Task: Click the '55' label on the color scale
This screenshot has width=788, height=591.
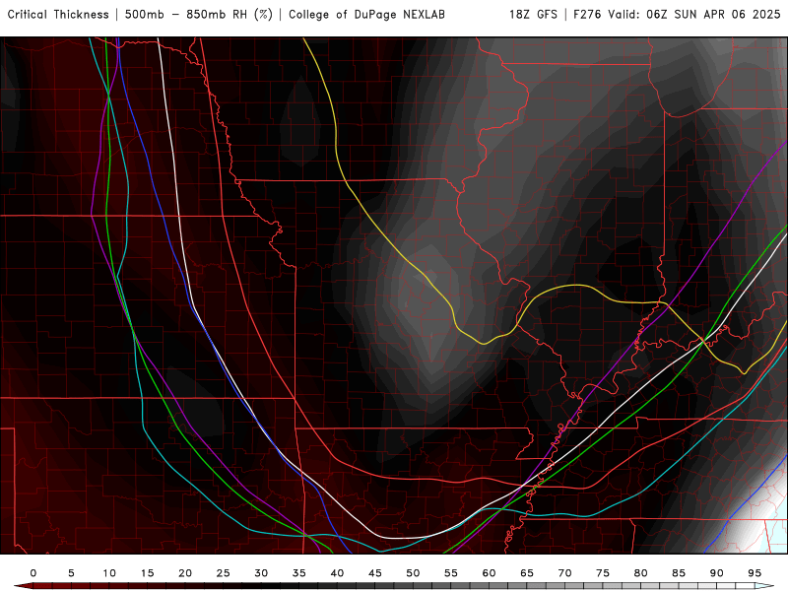Action: pyautogui.click(x=451, y=573)
